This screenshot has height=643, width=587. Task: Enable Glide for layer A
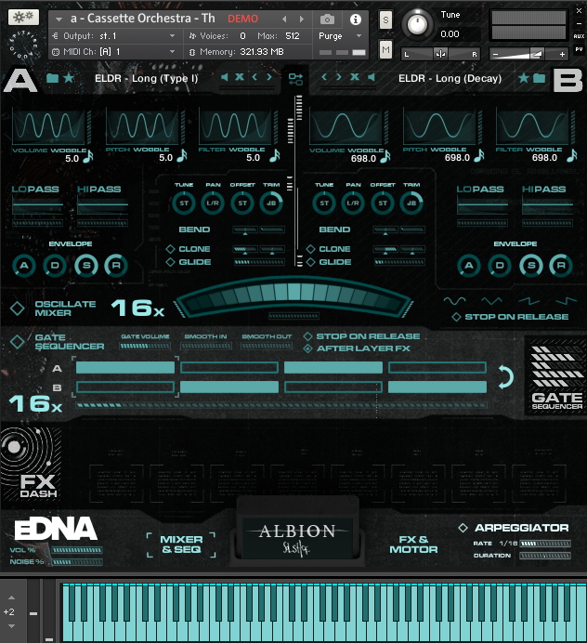170,262
